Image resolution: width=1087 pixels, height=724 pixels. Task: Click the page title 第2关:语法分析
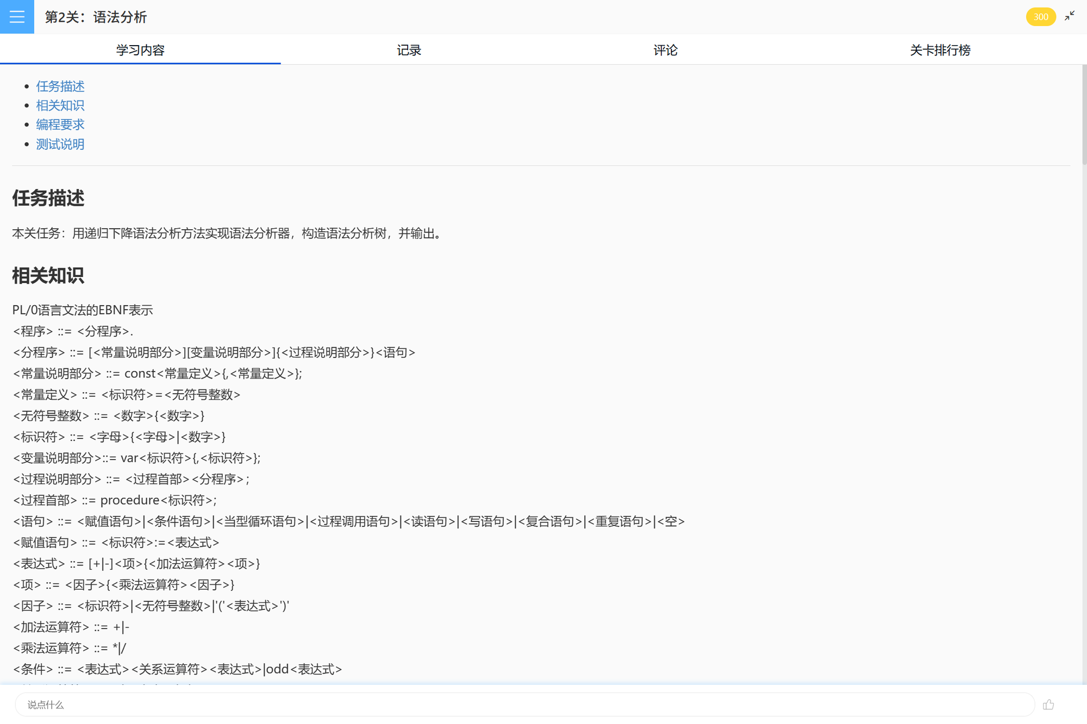(96, 17)
